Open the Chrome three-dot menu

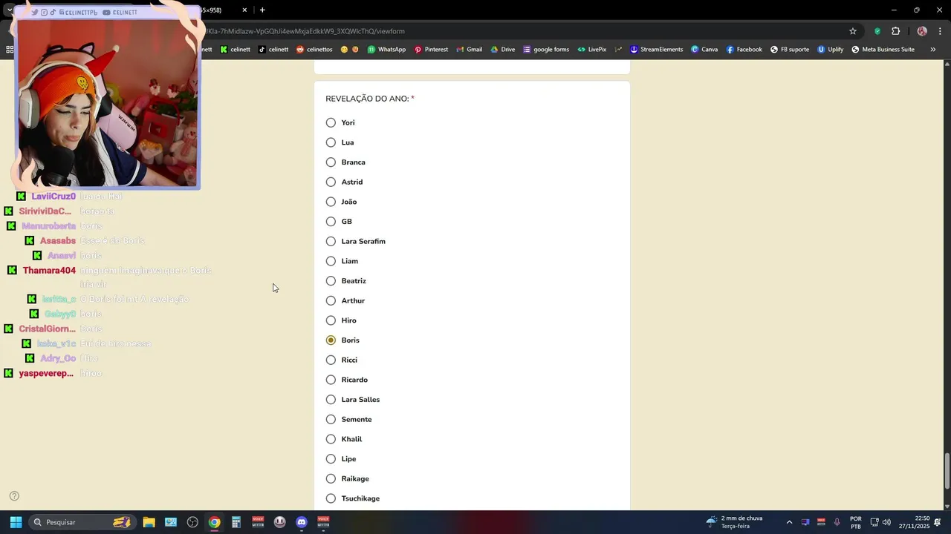(941, 31)
